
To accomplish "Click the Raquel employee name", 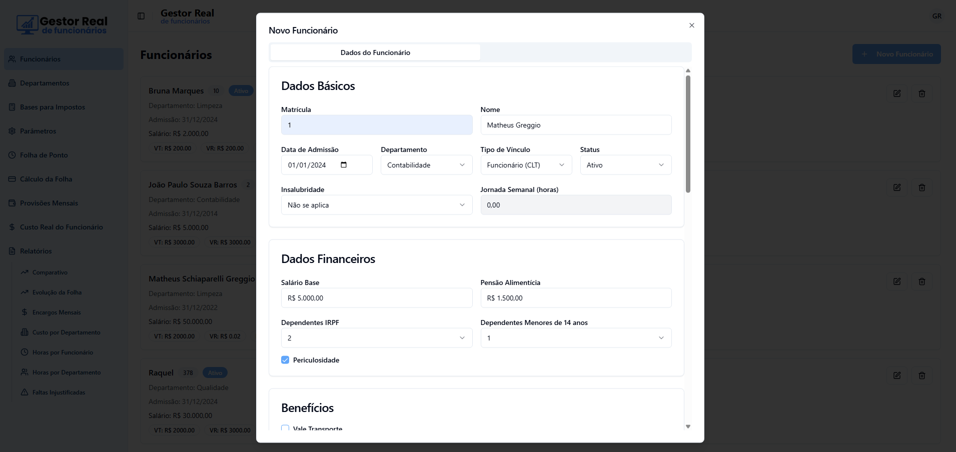I will click(161, 373).
